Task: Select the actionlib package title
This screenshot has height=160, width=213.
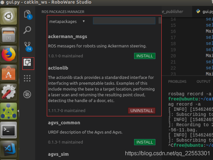Action: pyautogui.click(x=58, y=68)
